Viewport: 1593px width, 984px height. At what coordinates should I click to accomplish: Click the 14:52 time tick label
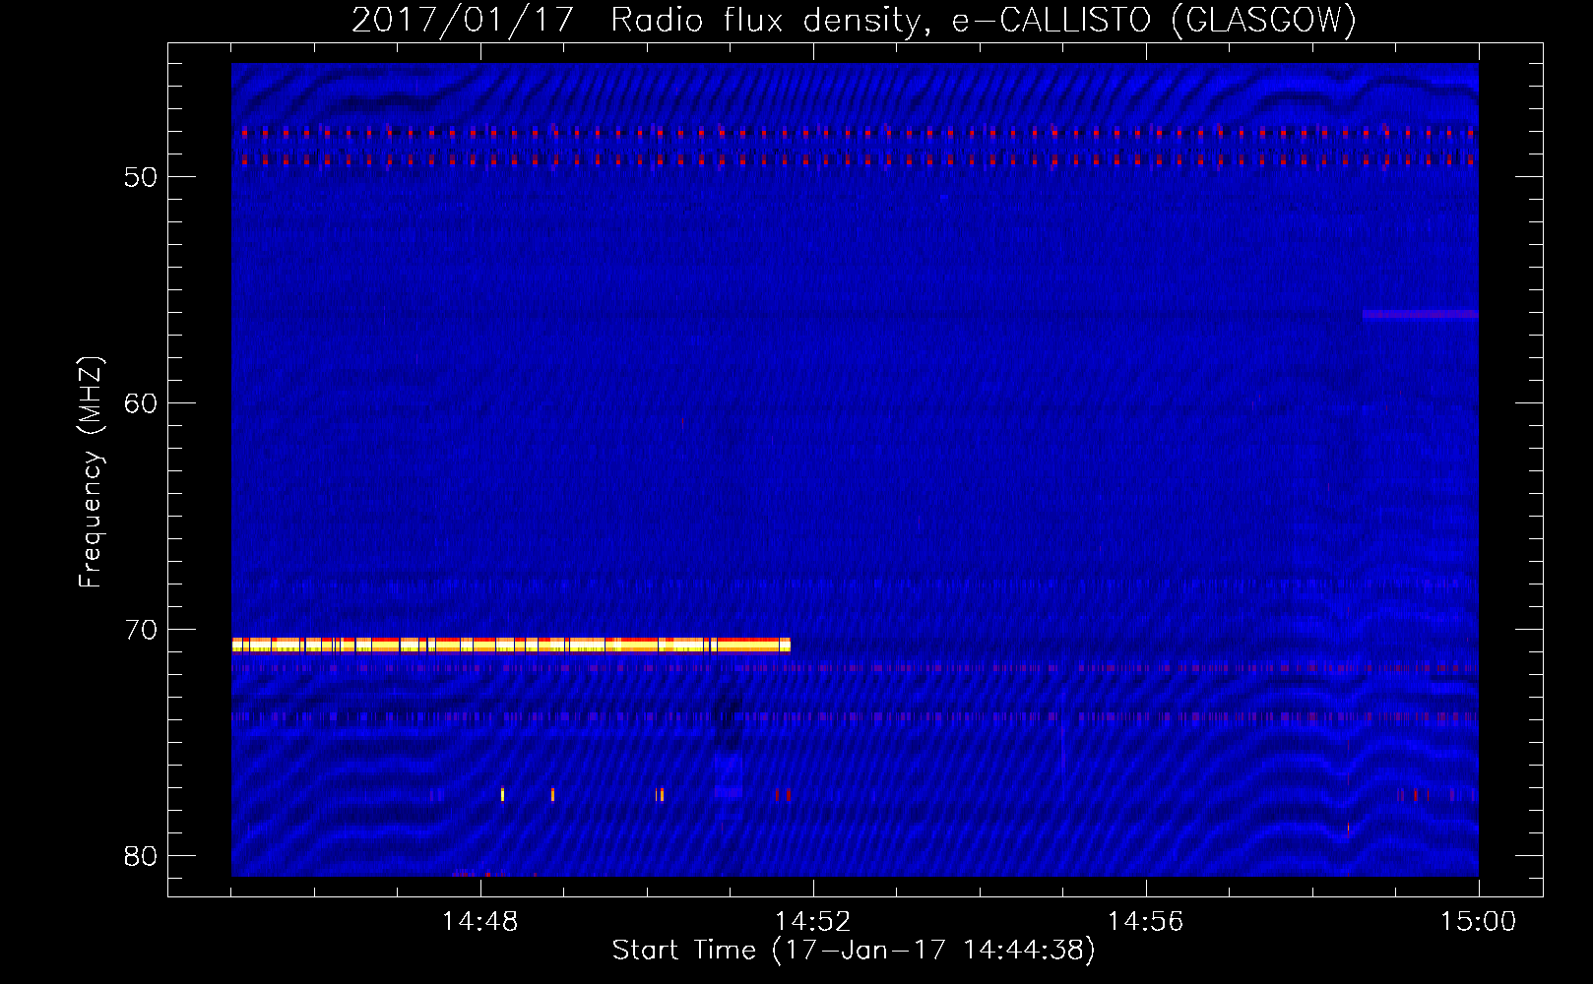coord(812,922)
